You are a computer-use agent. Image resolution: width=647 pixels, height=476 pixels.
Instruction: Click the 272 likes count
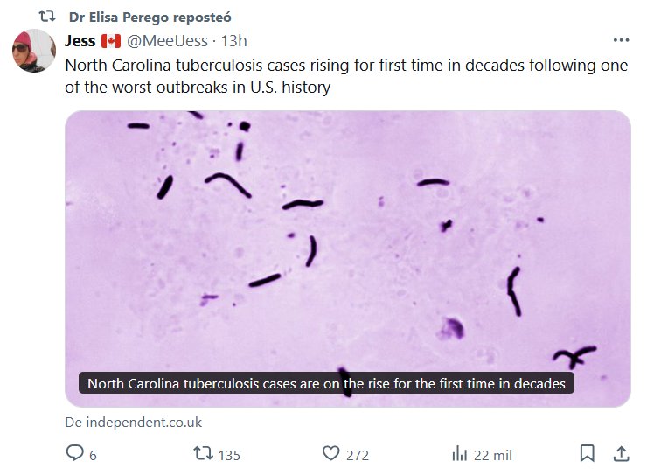point(358,455)
